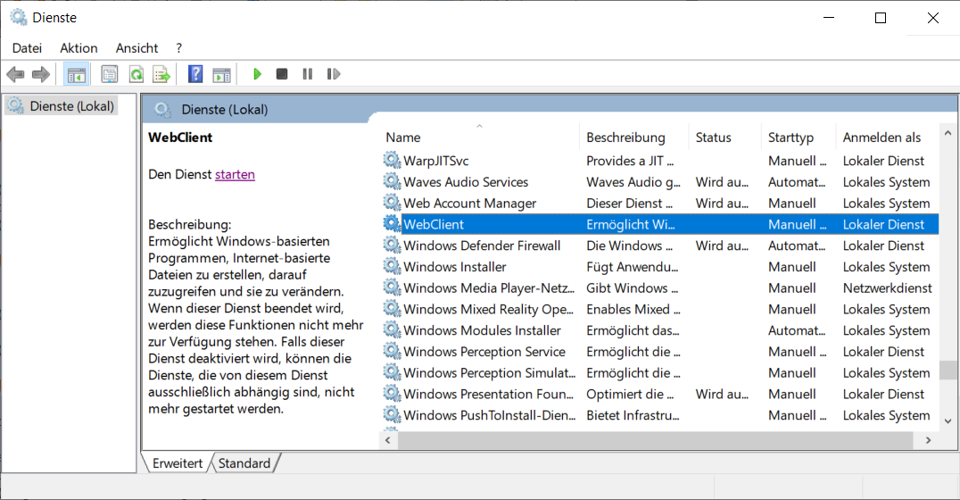Switch to the Erweitert tab

click(178, 463)
